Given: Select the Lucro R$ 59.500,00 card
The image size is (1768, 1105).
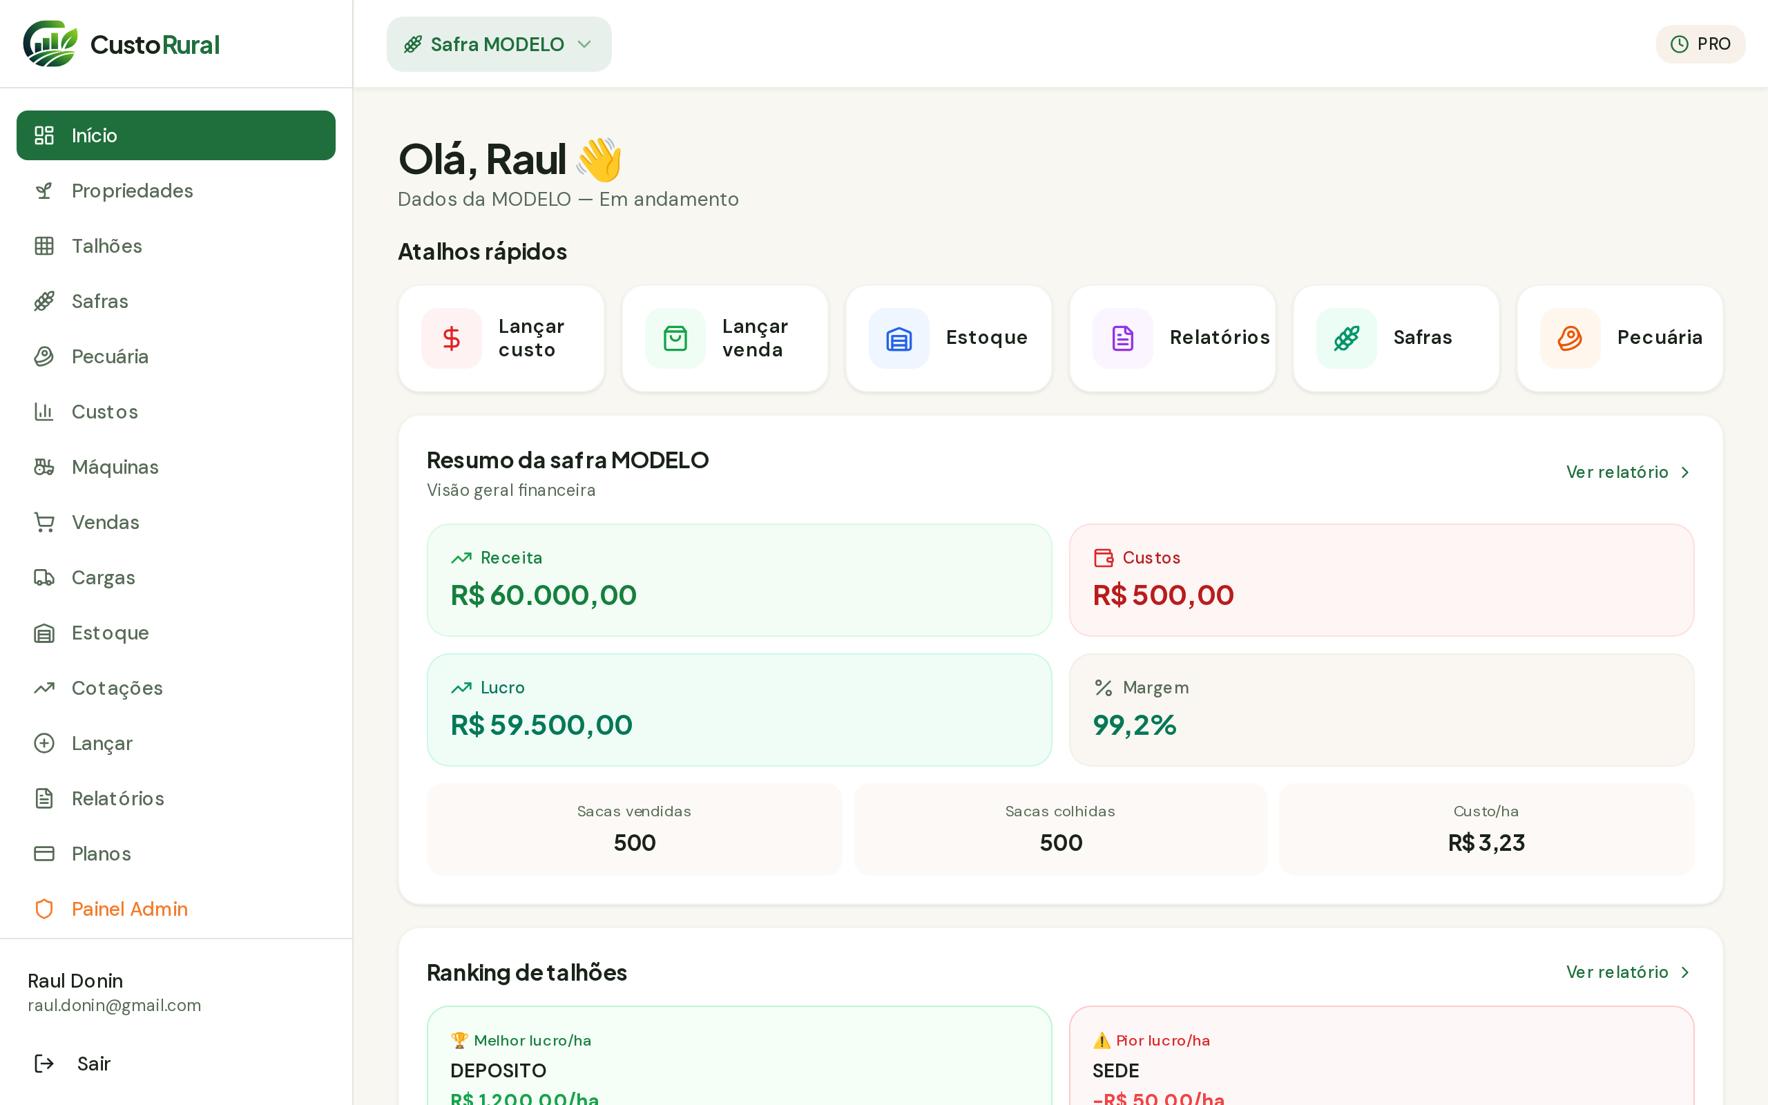Looking at the screenshot, I should click(x=738, y=710).
